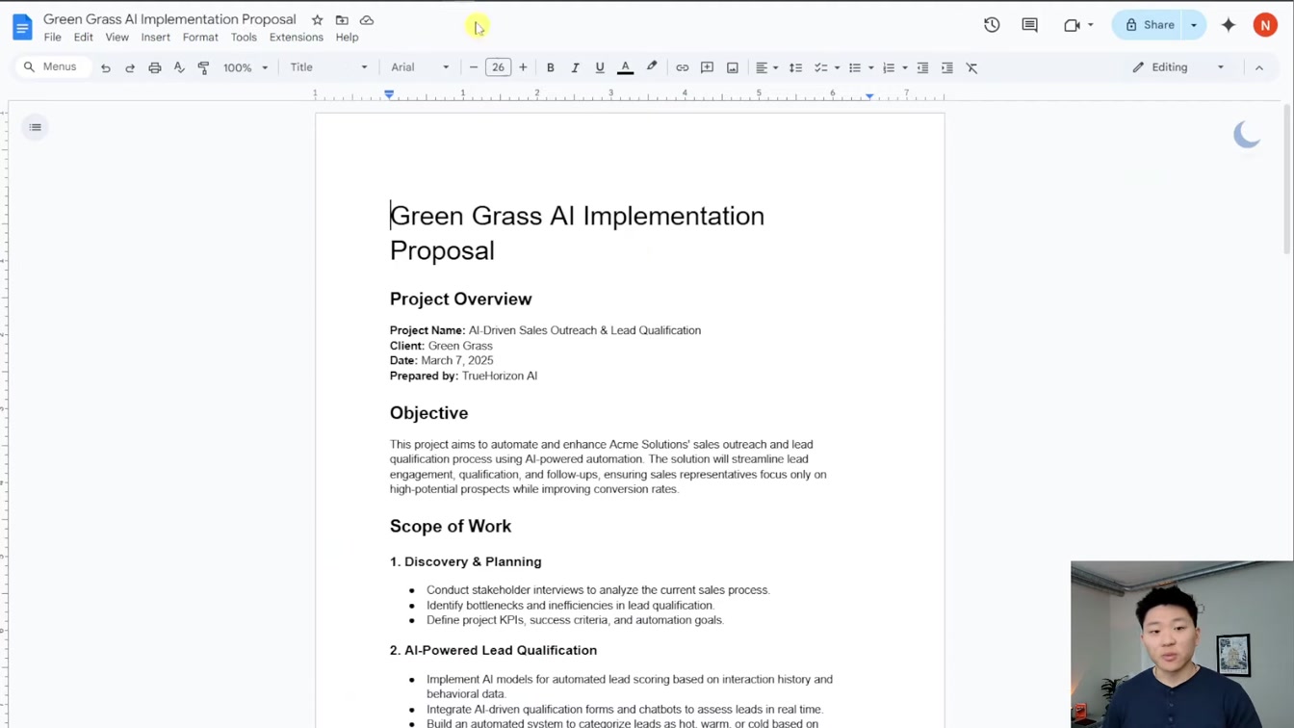Toggle bold formatting
Image resolution: width=1294 pixels, height=728 pixels.
tap(550, 67)
